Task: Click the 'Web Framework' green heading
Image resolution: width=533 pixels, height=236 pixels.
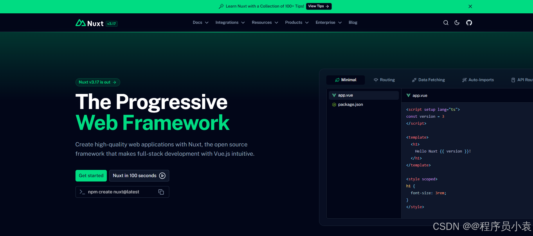Action: [x=152, y=123]
